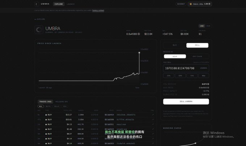This screenshot has width=246, height=146.
Task: Filter trades by Buys
Action: 48,106
